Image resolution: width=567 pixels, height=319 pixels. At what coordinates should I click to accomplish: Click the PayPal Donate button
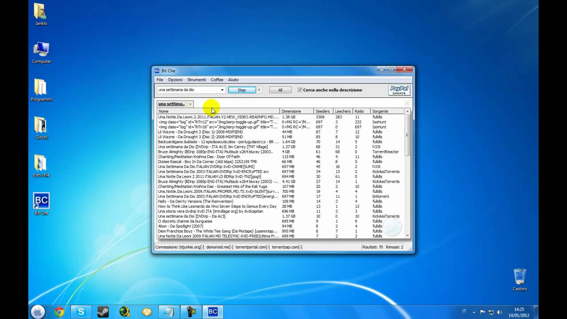coord(399,90)
